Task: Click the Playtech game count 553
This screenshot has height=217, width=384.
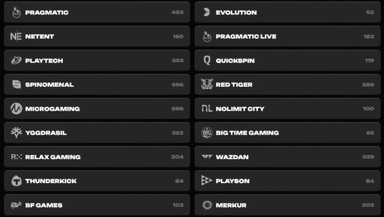Action: [x=178, y=60]
